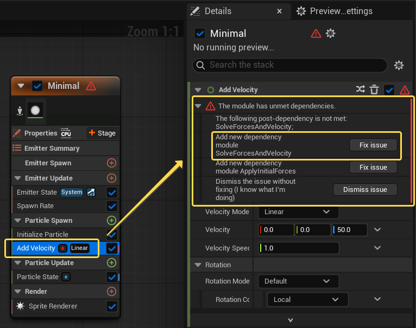Disable Emitter State module checkbox
The image size is (416, 328).
tap(112, 192)
